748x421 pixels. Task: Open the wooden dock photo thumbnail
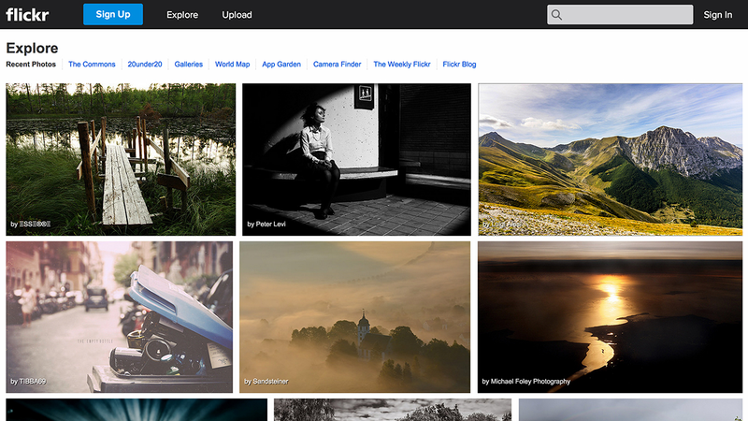pos(121,159)
